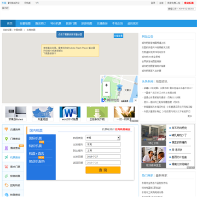Click the red 意见反馈 link
The image size is (197, 197).
coord(189,3)
